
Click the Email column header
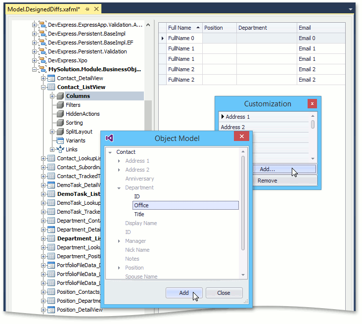(321, 28)
